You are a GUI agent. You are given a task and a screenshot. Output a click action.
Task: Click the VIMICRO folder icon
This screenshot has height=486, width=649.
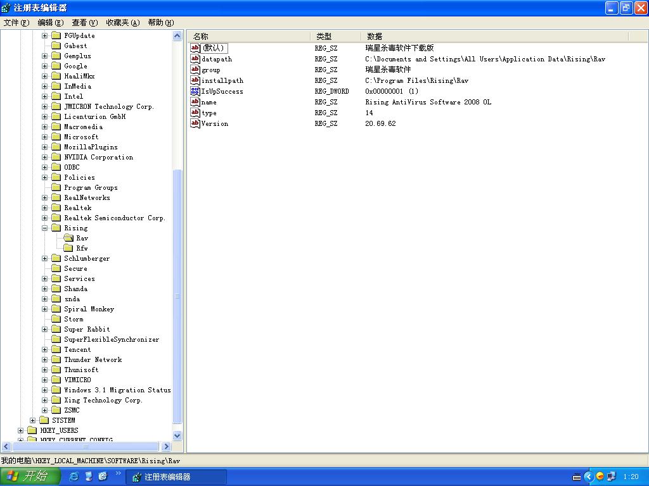56,380
